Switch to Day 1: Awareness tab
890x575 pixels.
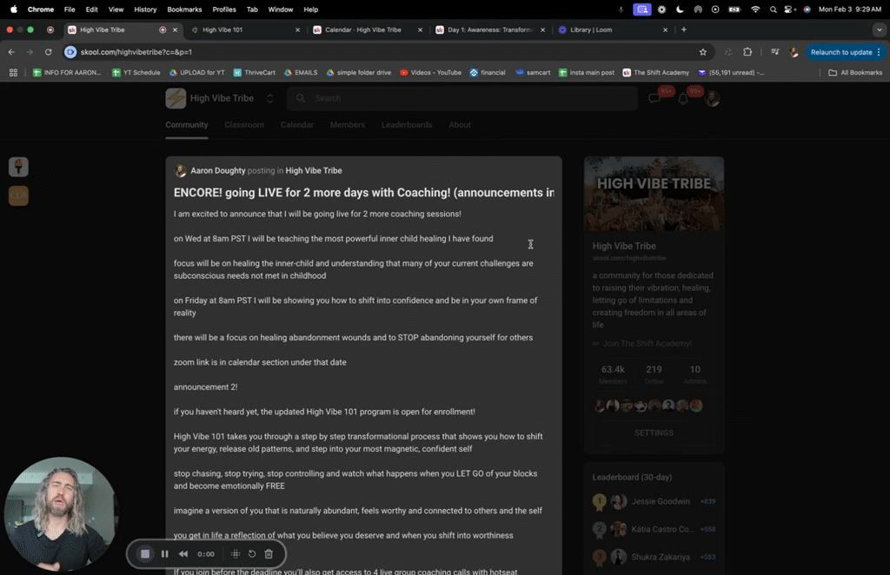pos(490,30)
